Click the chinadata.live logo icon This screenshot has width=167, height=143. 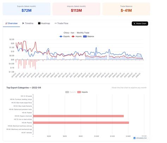pyautogui.click(x=135, y=138)
